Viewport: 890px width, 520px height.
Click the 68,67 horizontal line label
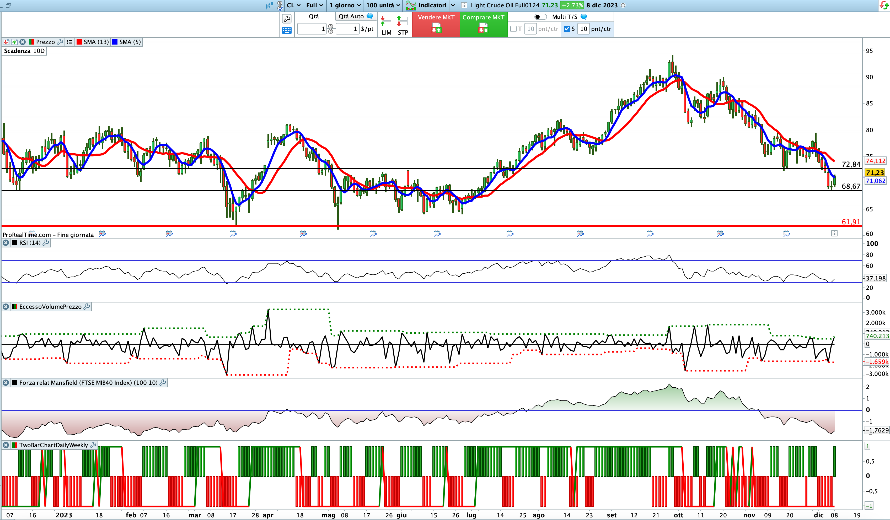(851, 186)
